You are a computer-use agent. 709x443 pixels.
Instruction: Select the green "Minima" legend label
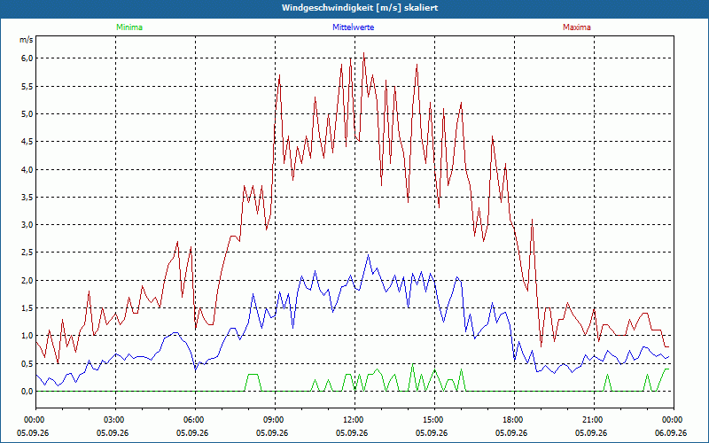pos(129,27)
